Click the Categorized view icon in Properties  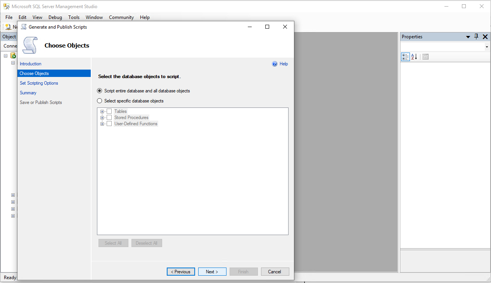(405, 57)
